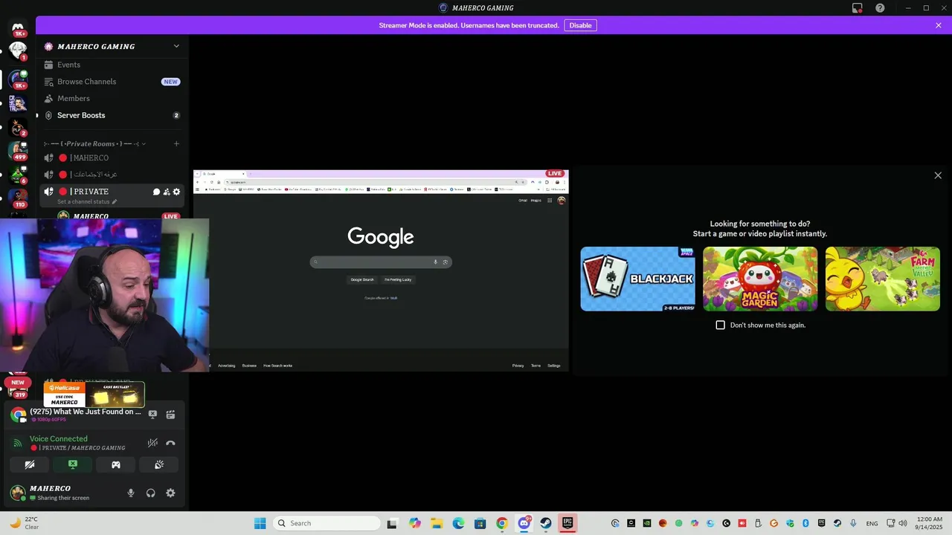Screen dimensions: 952x535
Task: Open Discord direct messages home icon
Action: (x=18, y=27)
